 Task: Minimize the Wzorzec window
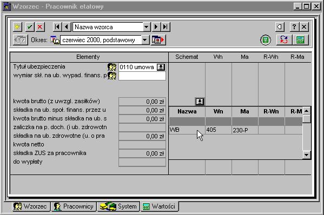[297, 6]
